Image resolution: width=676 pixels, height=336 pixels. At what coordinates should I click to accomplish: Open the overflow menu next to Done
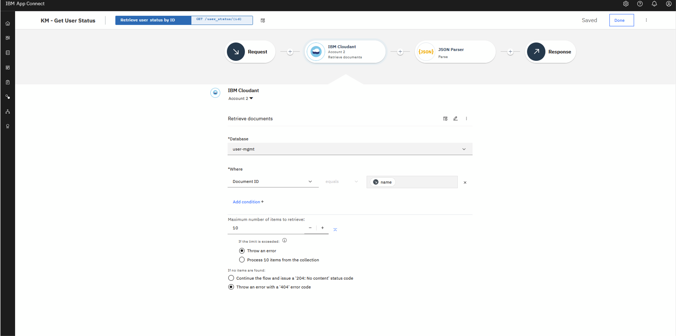pyautogui.click(x=646, y=20)
